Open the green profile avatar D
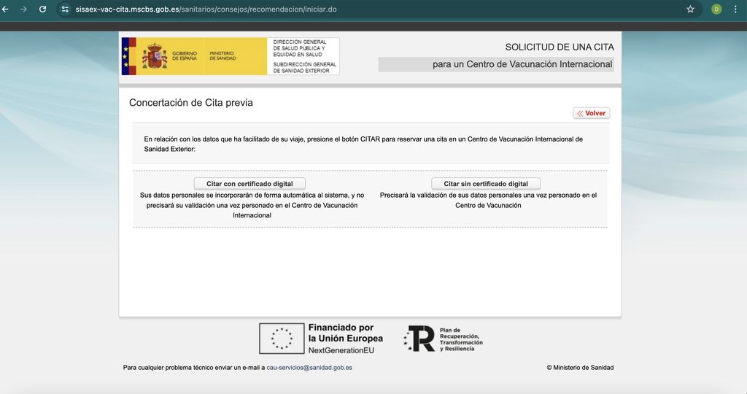Screen dimensions: 747x394 [x=716, y=9]
